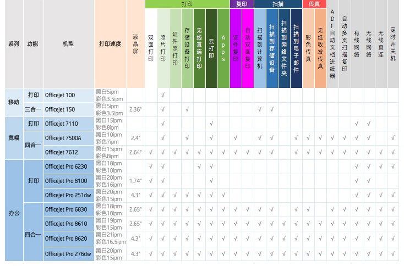This screenshot has width=404, height=266.
Task: Click the Apps column header
Action: [223, 48]
